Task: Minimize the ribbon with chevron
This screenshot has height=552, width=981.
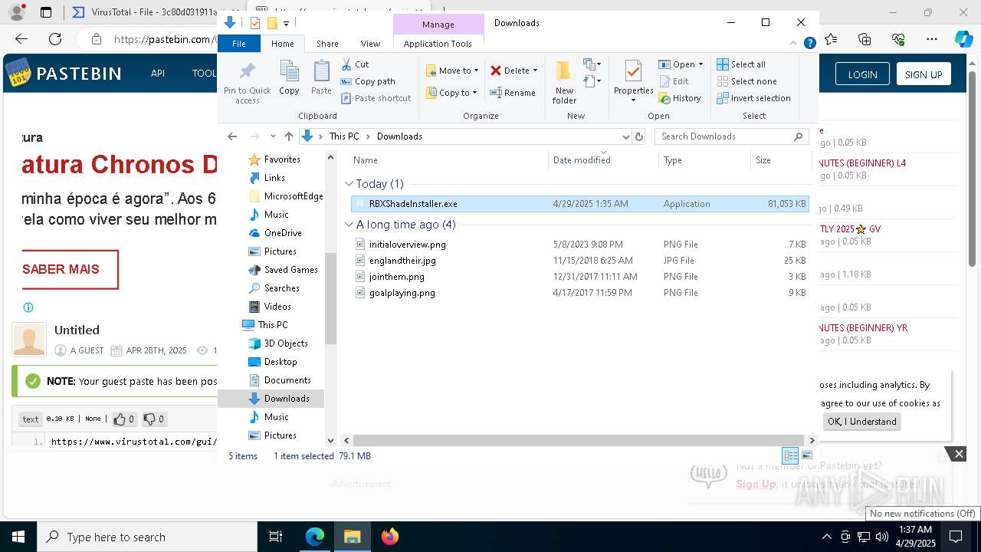Action: coord(795,44)
